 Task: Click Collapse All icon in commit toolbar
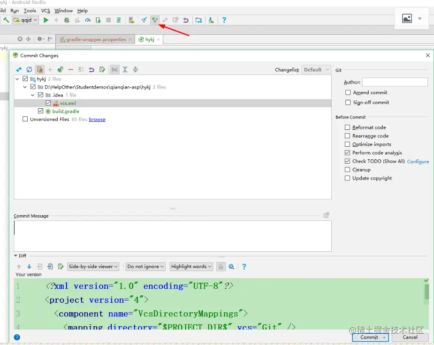pos(135,70)
